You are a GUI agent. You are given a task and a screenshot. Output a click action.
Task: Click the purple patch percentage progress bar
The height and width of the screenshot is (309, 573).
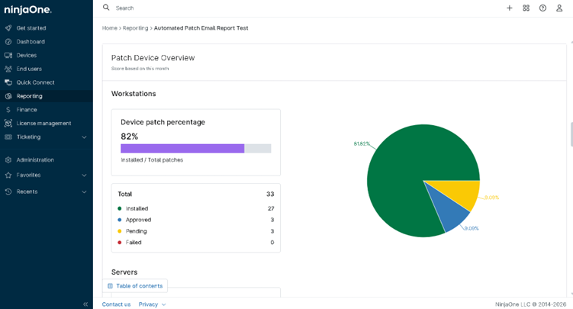182,148
